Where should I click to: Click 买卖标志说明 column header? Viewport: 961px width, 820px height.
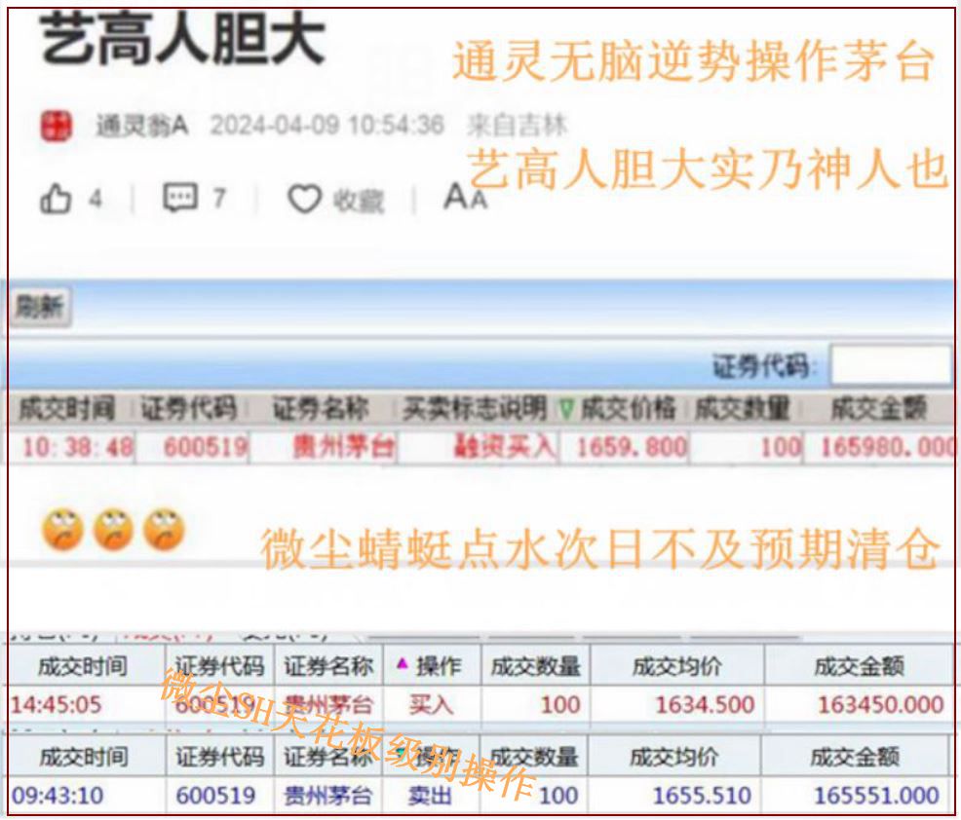pyautogui.click(x=474, y=408)
